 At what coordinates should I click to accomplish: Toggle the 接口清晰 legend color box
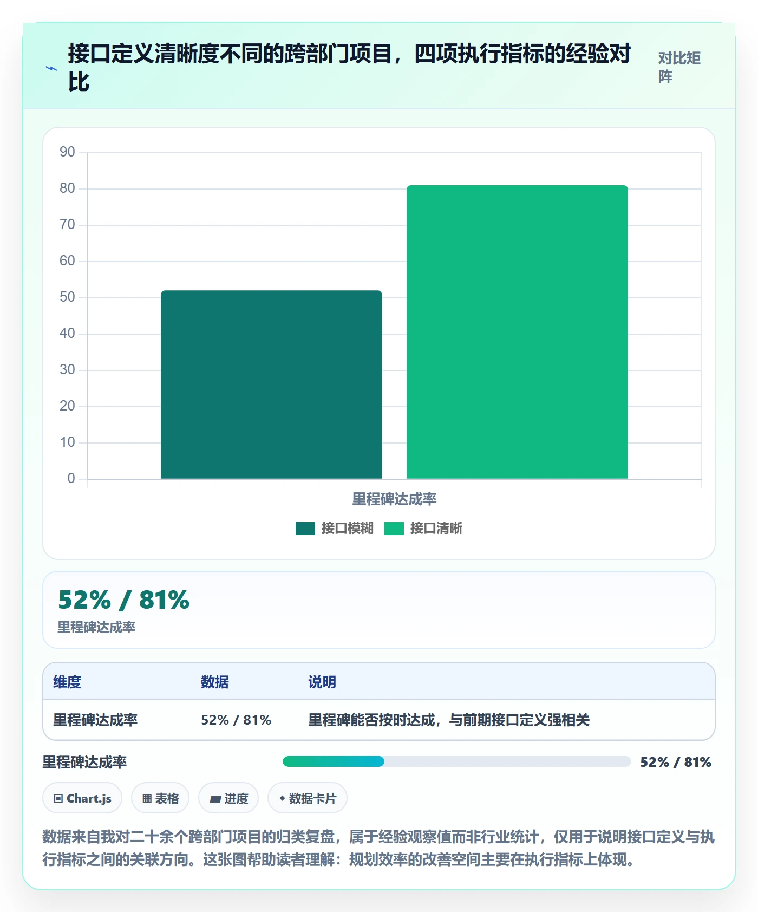(x=394, y=528)
